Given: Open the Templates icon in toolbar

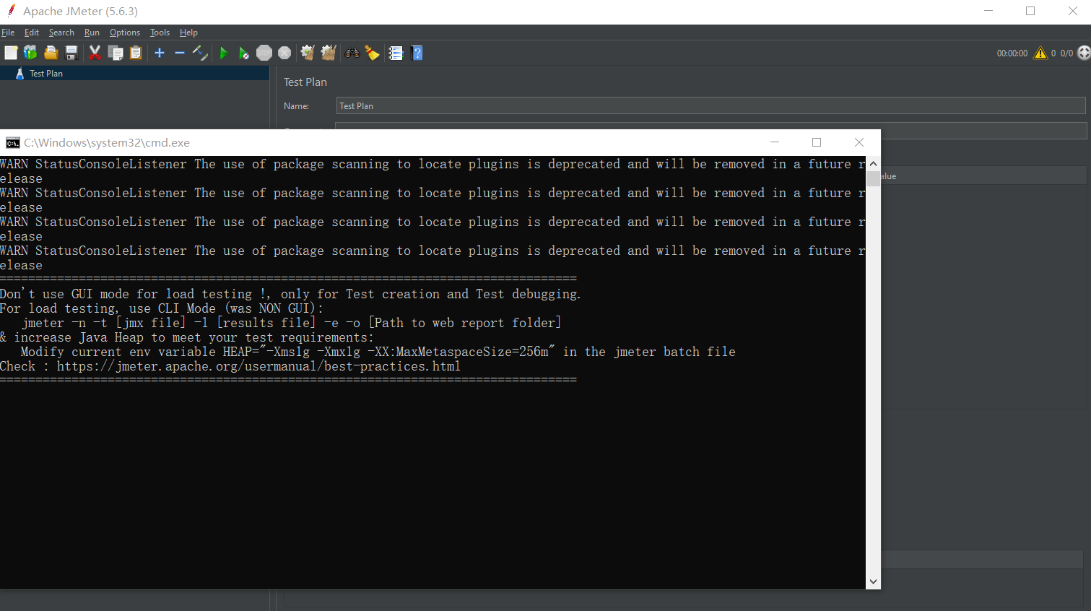Looking at the screenshot, I should coord(30,53).
